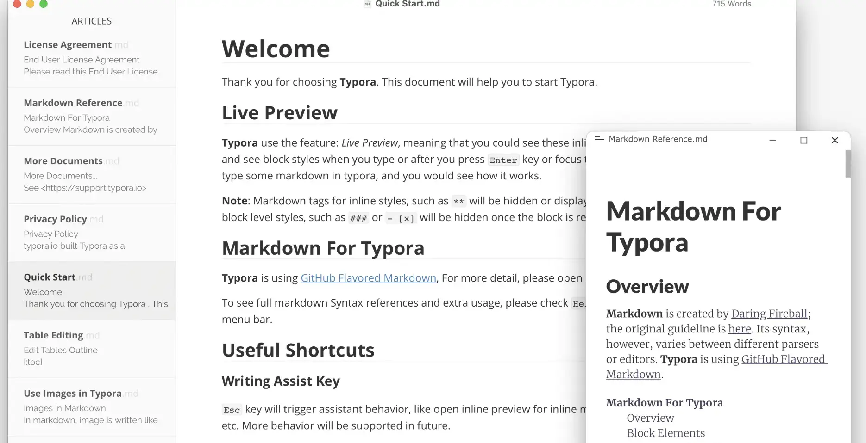Follow the Daring Fireball link

coord(768,314)
